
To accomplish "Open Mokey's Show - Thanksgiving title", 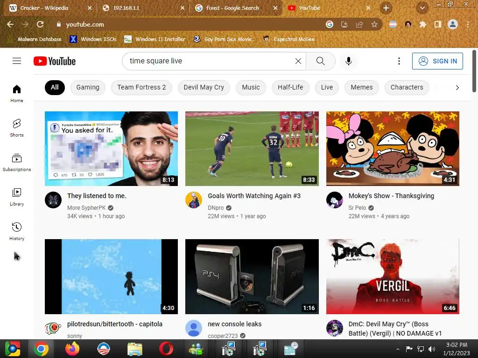I will (391, 196).
